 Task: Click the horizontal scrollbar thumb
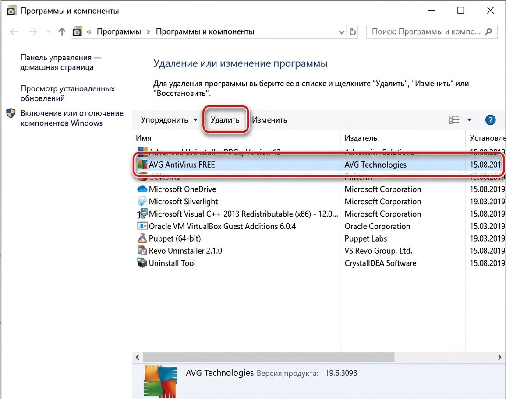pyautogui.click(x=269, y=357)
